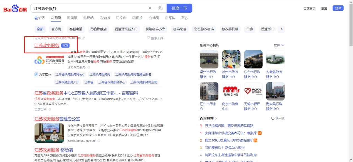Open 常州市行政服务中心 thumbnail
This screenshot has width=353, height=162.
point(209,59)
